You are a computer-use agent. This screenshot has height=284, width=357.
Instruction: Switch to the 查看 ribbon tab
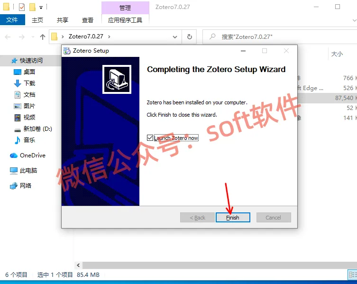coord(87,20)
